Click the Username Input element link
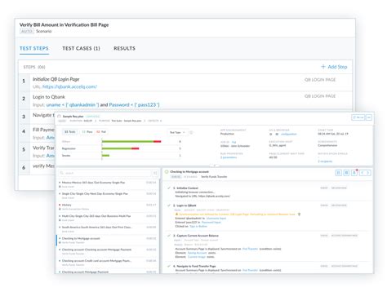Viewport: 387px width, 305px height. 216,219
